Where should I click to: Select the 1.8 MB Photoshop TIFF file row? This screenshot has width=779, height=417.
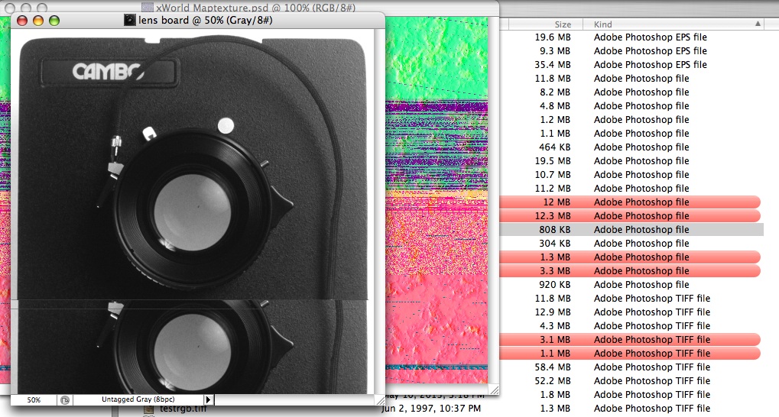click(631, 395)
